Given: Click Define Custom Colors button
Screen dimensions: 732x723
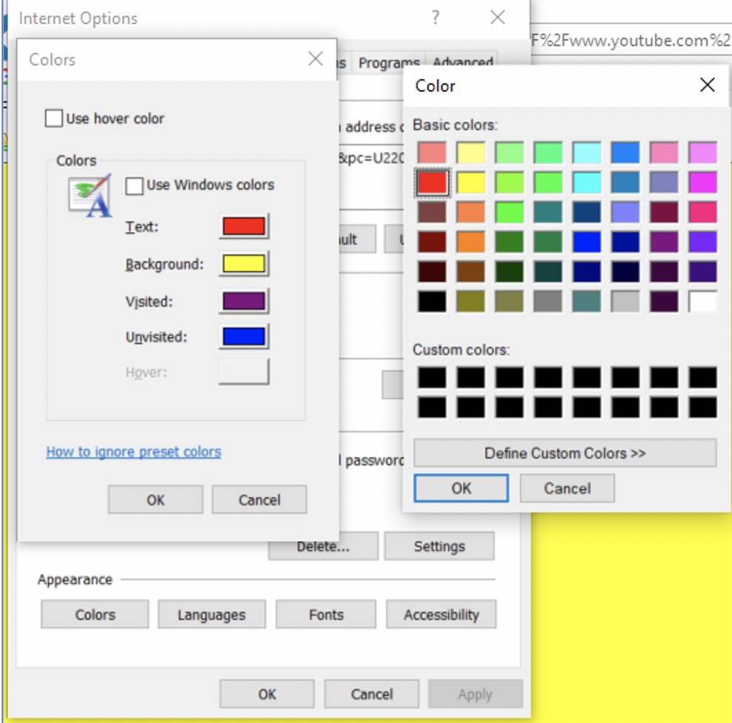Looking at the screenshot, I should point(566,453).
